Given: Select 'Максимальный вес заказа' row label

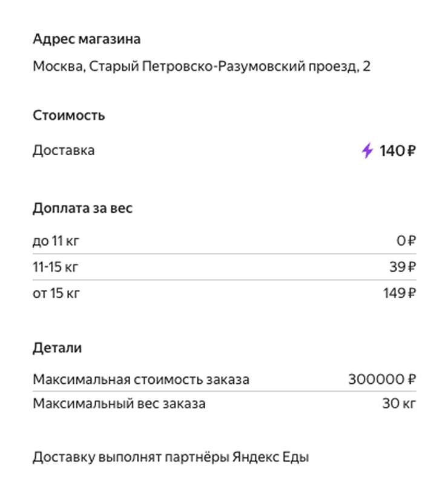Looking at the screenshot, I should click(x=119, y=403).
